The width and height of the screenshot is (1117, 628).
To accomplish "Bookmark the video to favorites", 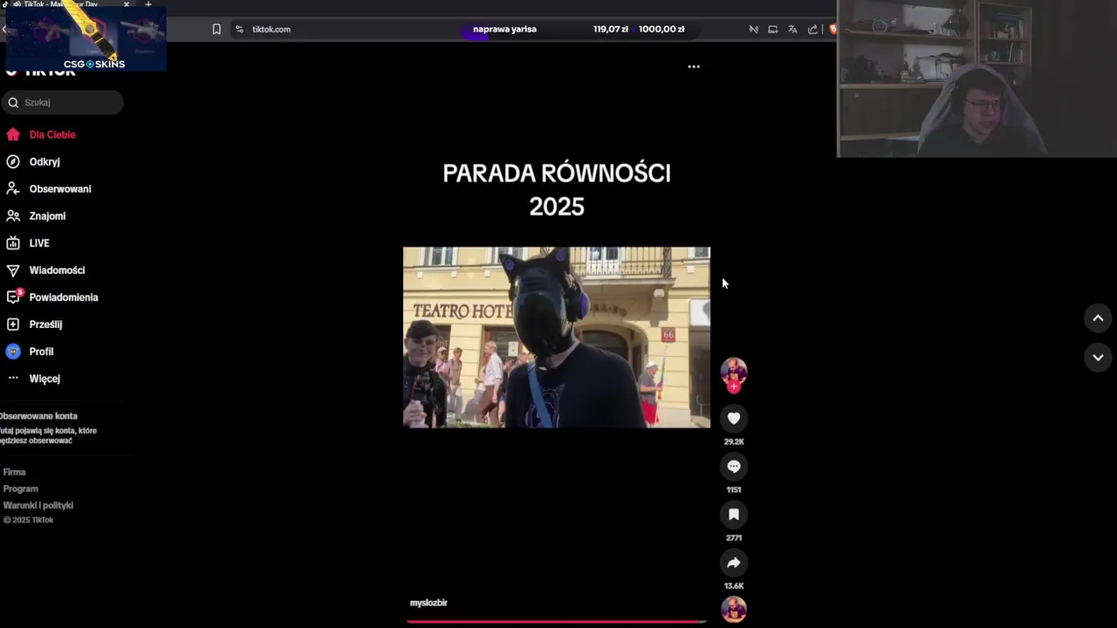I will (x=734, y=515).
